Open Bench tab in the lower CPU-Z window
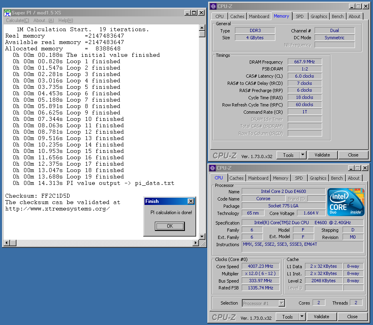373x325 pixels. pyautogui.click(x=337, y=178)
